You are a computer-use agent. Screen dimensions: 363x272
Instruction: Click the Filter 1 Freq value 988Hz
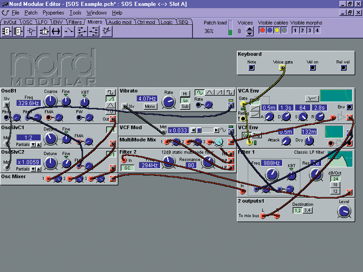272,163
